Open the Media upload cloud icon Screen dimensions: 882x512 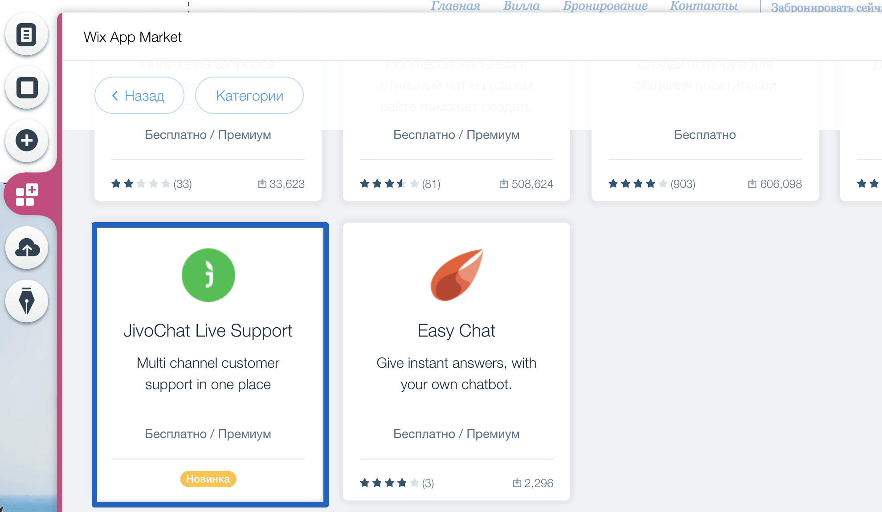coord(27,248)
